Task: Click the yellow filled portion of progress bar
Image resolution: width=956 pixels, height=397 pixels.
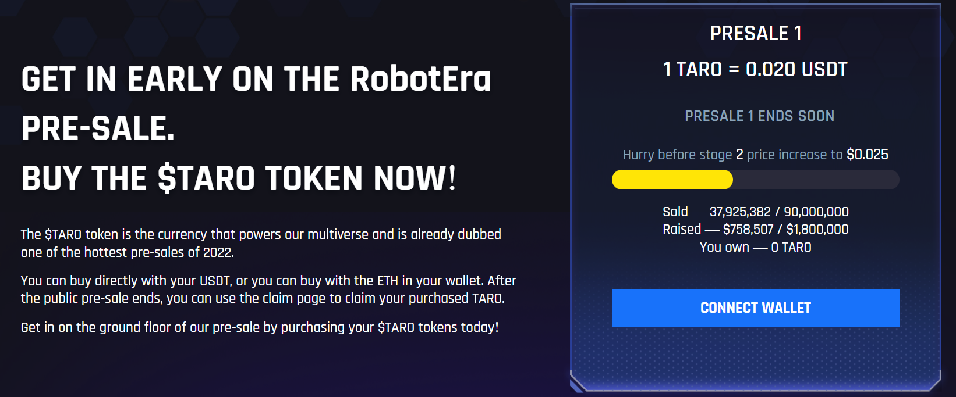Action: pyautogui.click(x=672, y=180)
